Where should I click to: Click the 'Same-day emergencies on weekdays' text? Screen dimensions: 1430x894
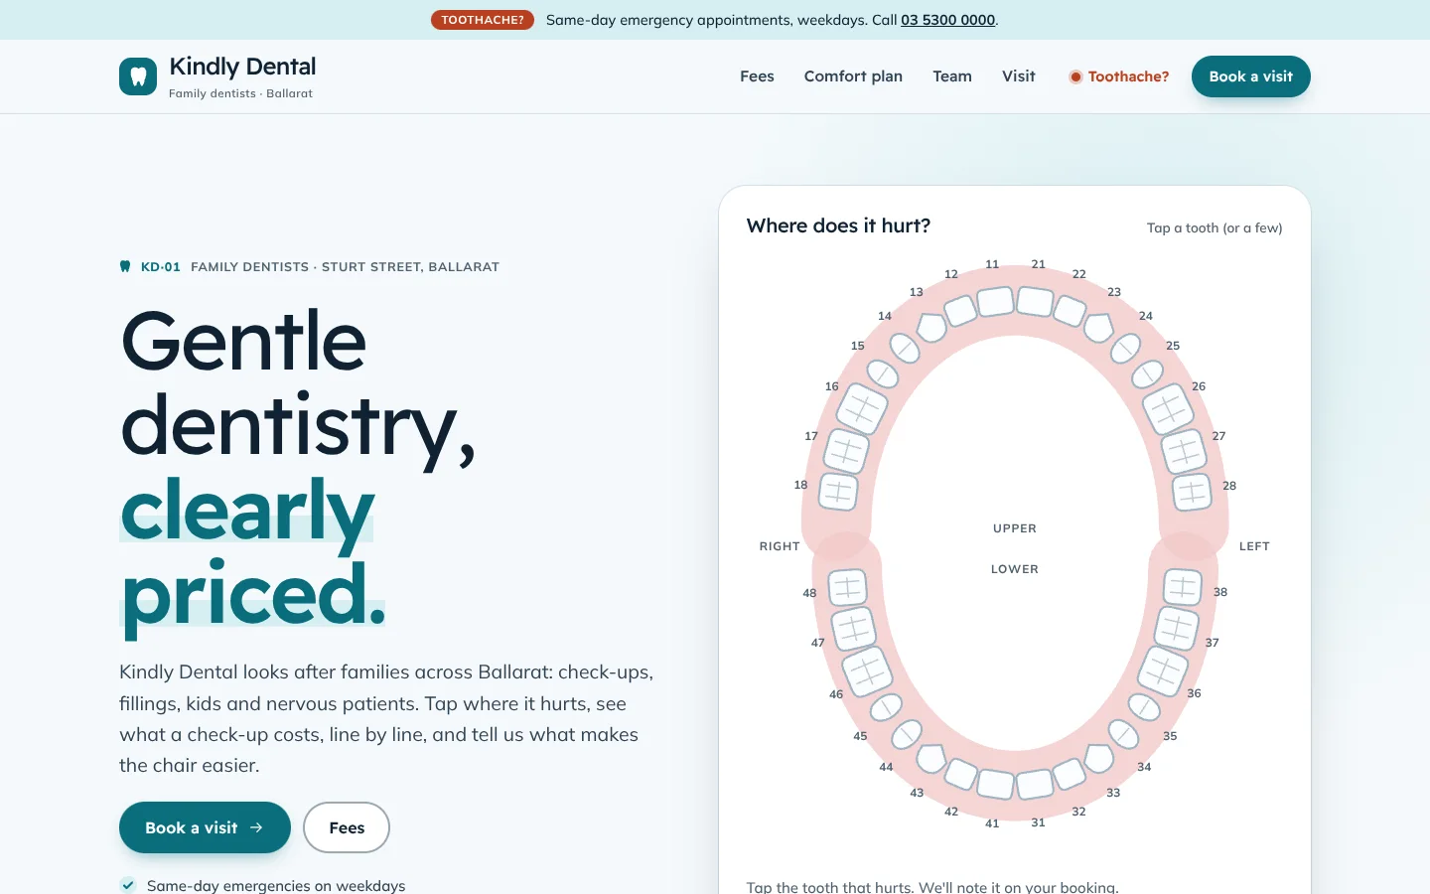click(276, 885)
